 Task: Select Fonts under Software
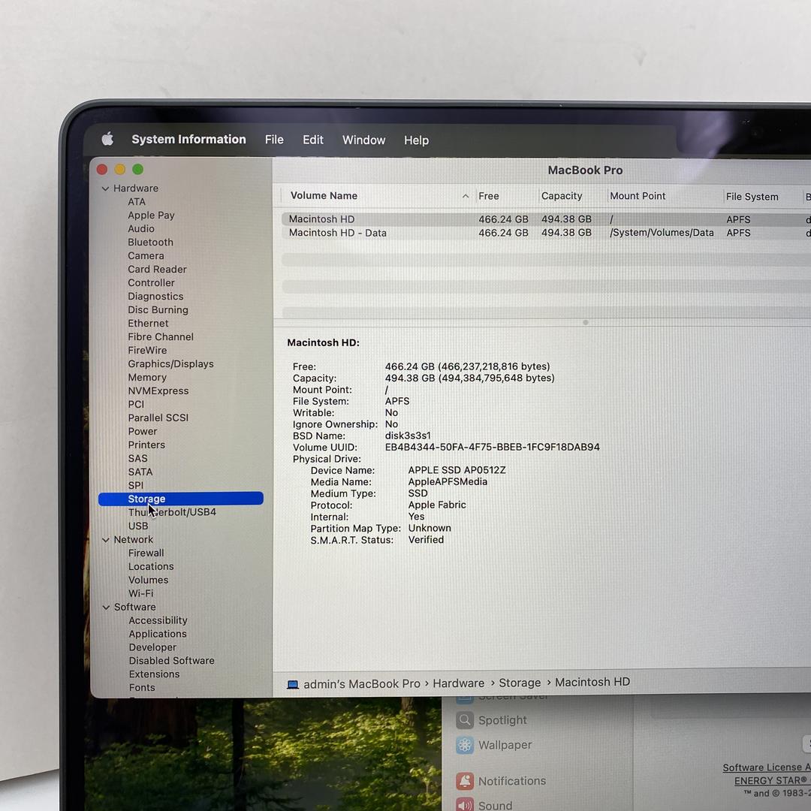142,687
